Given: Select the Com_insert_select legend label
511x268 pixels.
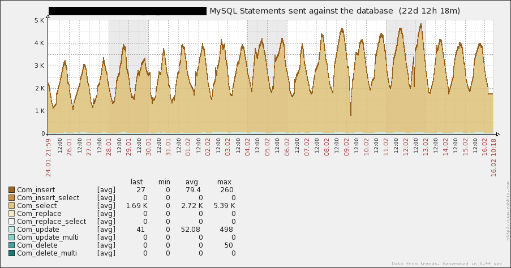Looking at the screenshot, I should [48, 198].
